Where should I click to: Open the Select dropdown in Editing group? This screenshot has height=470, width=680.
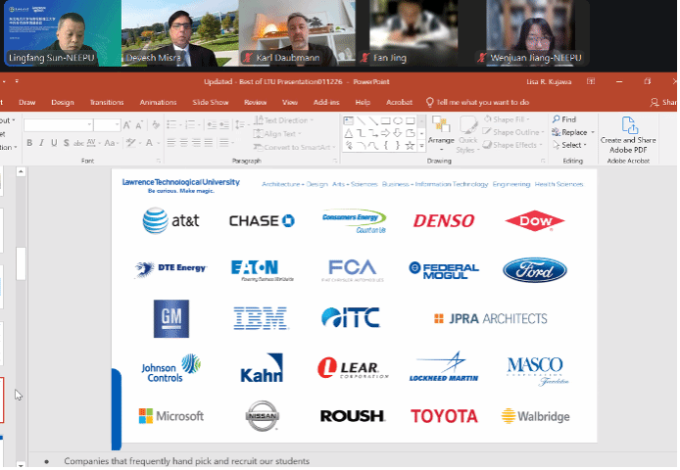tap(571, 145)
